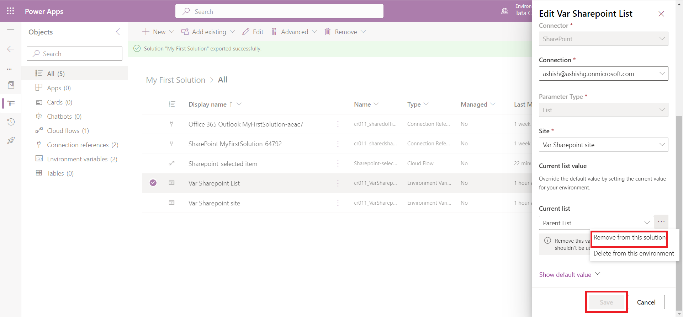This screenshot has width=683, height=317.
Task: Collapse the Objects panel with chevron
Action: 118,32
